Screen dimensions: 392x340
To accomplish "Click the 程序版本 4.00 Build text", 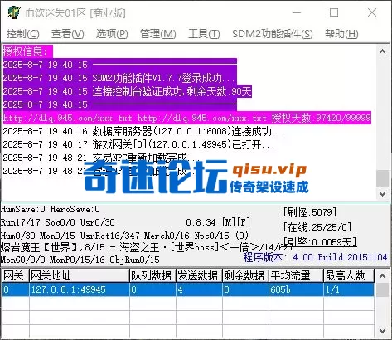I will pos(315,257).
